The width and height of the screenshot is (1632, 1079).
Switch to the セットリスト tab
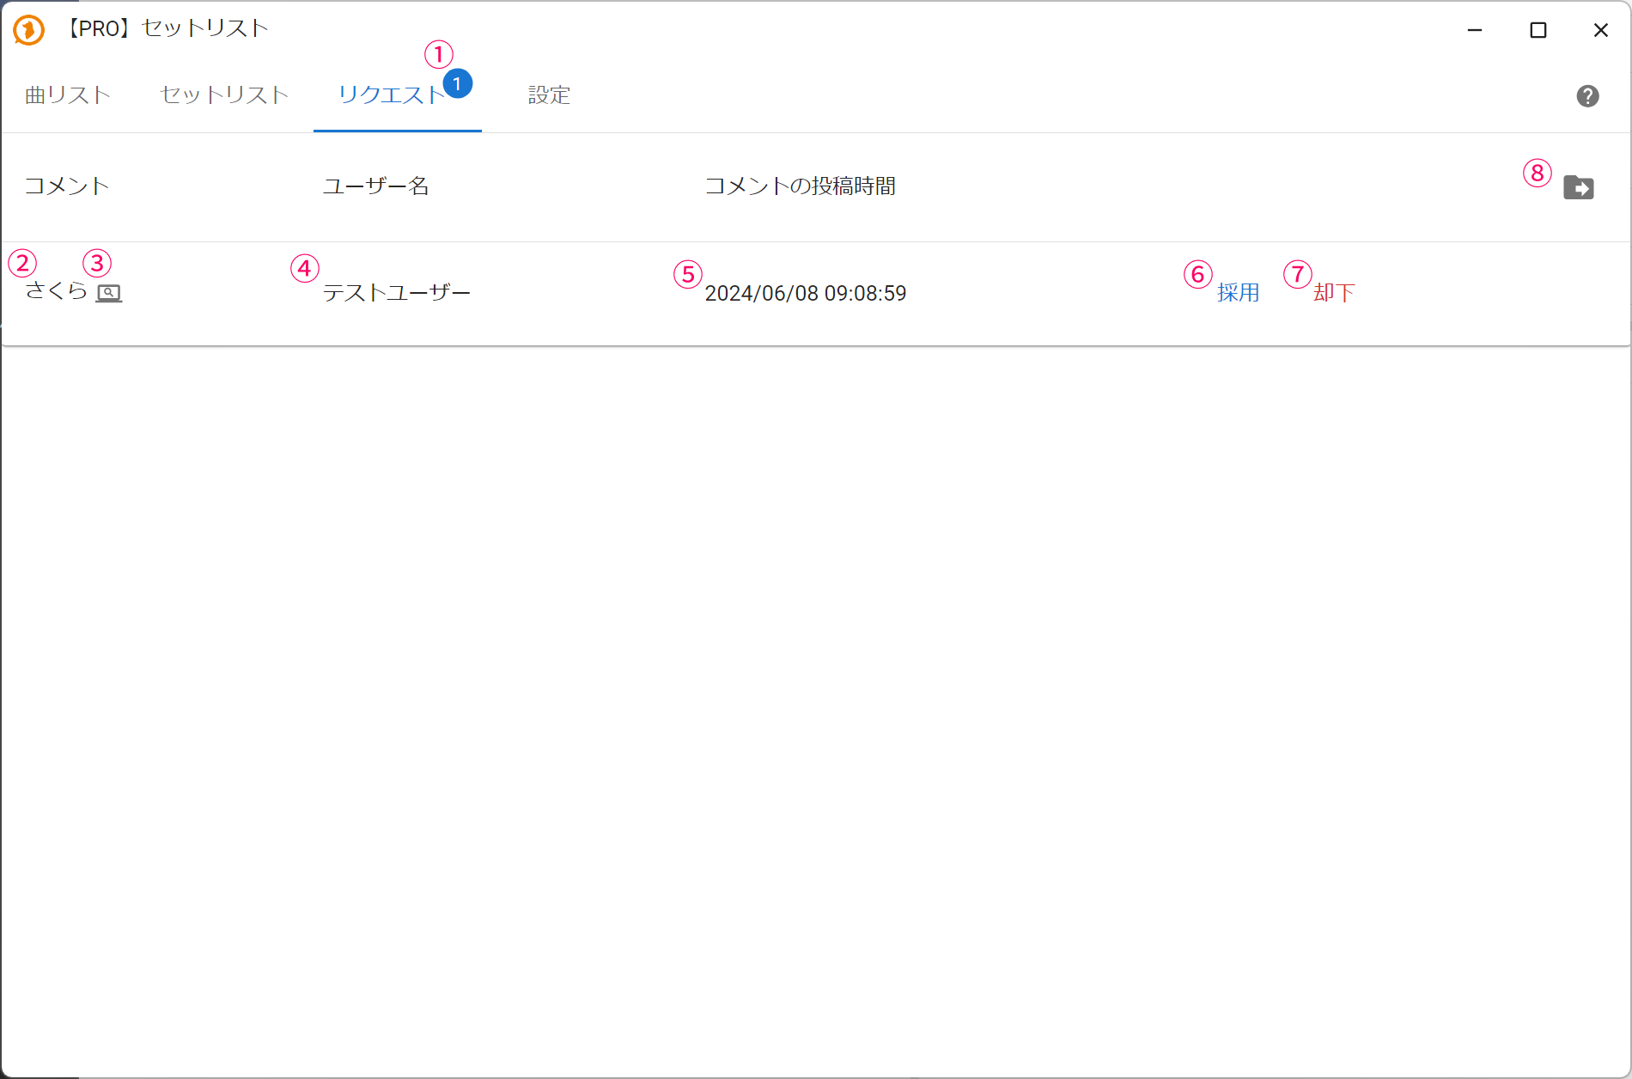point(224,95)
